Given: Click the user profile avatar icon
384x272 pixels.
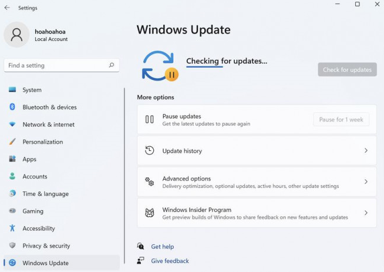Looking at the screenshot, I should (x=16, y=35).
